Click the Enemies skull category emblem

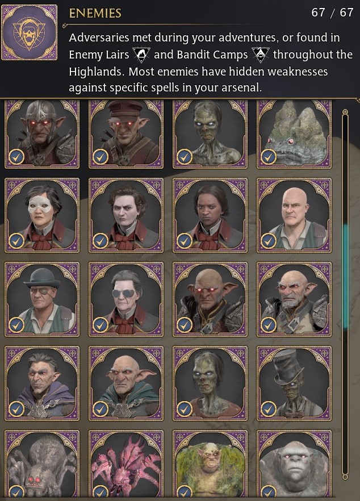[29, 32]
